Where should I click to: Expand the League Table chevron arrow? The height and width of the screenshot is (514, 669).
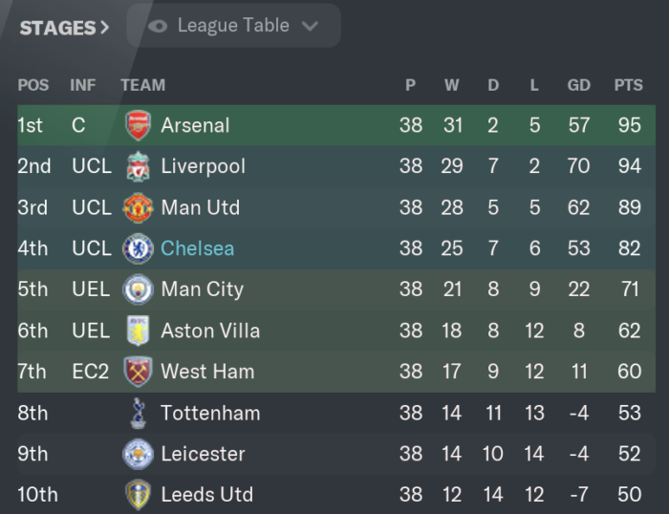click(310, 27)
